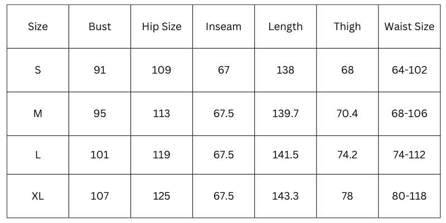
Task: Click the Waist Size header cell
Action: pos(409,26)
